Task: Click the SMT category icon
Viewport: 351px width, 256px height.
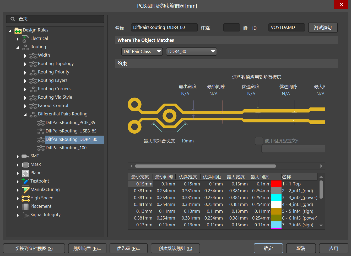Action: [25, 156]
